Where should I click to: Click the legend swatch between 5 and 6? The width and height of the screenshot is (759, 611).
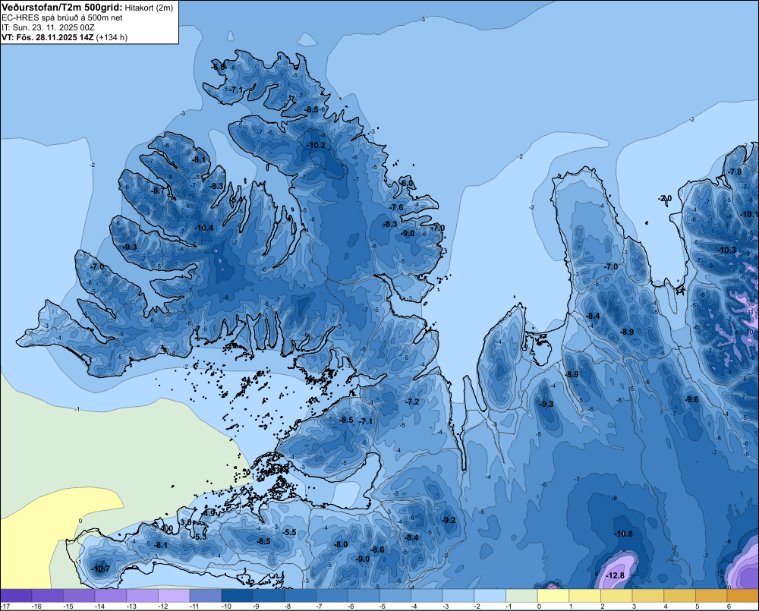[712, 596]
